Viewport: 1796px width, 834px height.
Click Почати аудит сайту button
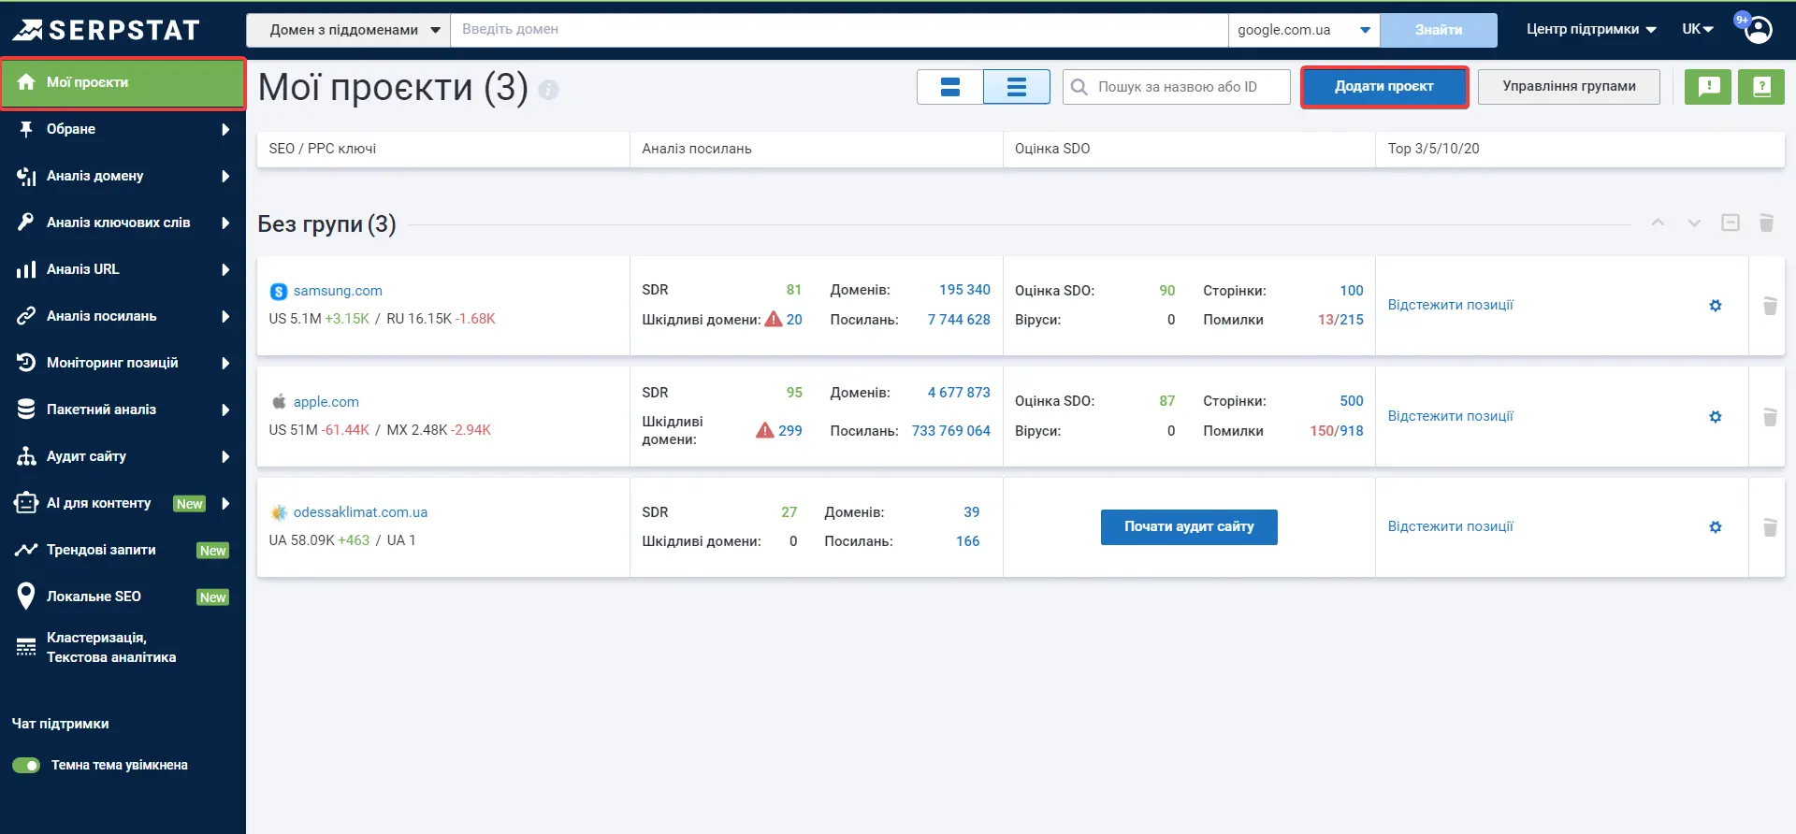click(x=1189, y=527)
